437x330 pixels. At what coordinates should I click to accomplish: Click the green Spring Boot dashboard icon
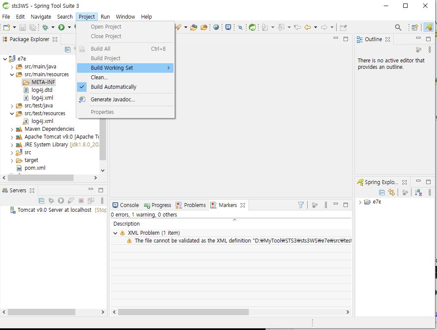[x=252, y=27]
